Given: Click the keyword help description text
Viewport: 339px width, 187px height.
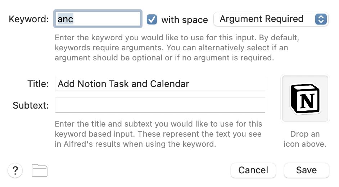Looking at the screenshot, I should (177, 48).
